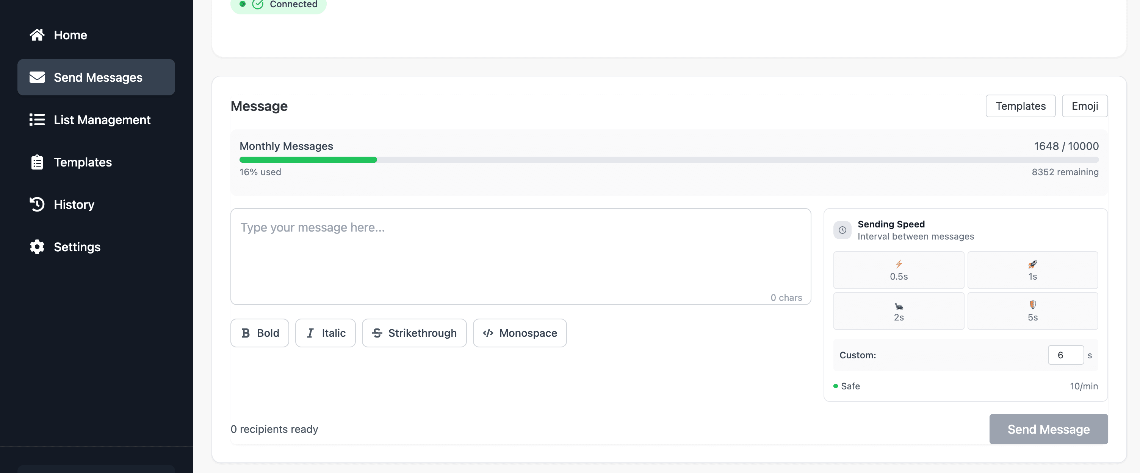Click the Templates clipboard icon in sidebar
This screenshot has height=473, width=1140.
pos(37,162)
